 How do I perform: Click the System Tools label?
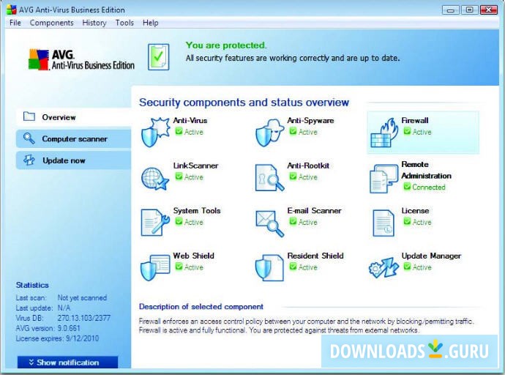point(197,211)
